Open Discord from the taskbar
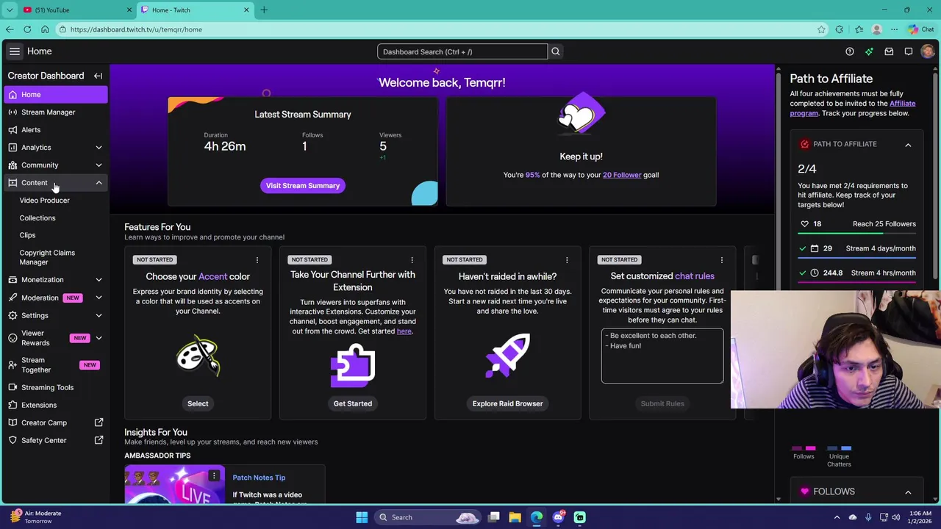 (558, 517)
